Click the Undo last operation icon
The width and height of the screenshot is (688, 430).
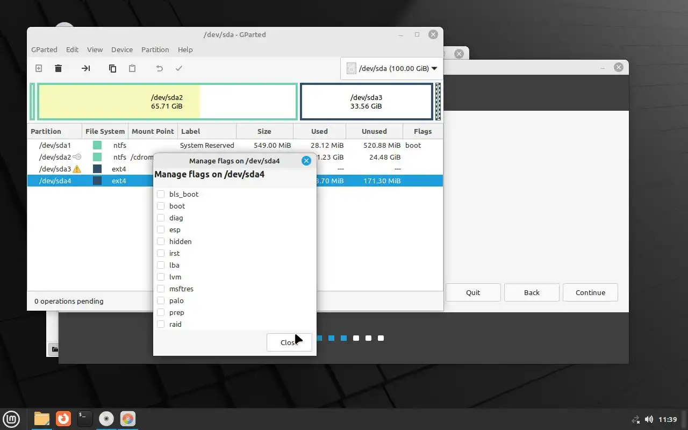pyautogui.click(x=159, y=68)
